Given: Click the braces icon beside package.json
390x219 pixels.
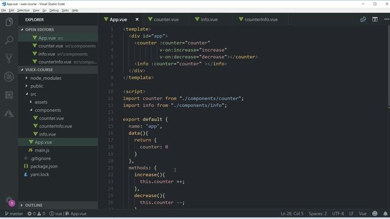Looking at the screenshot, I should pos(26,166).
